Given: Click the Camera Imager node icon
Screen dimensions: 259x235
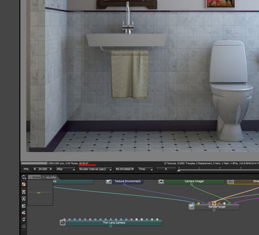Looking at the screenshot, I should tap(161, 181).
